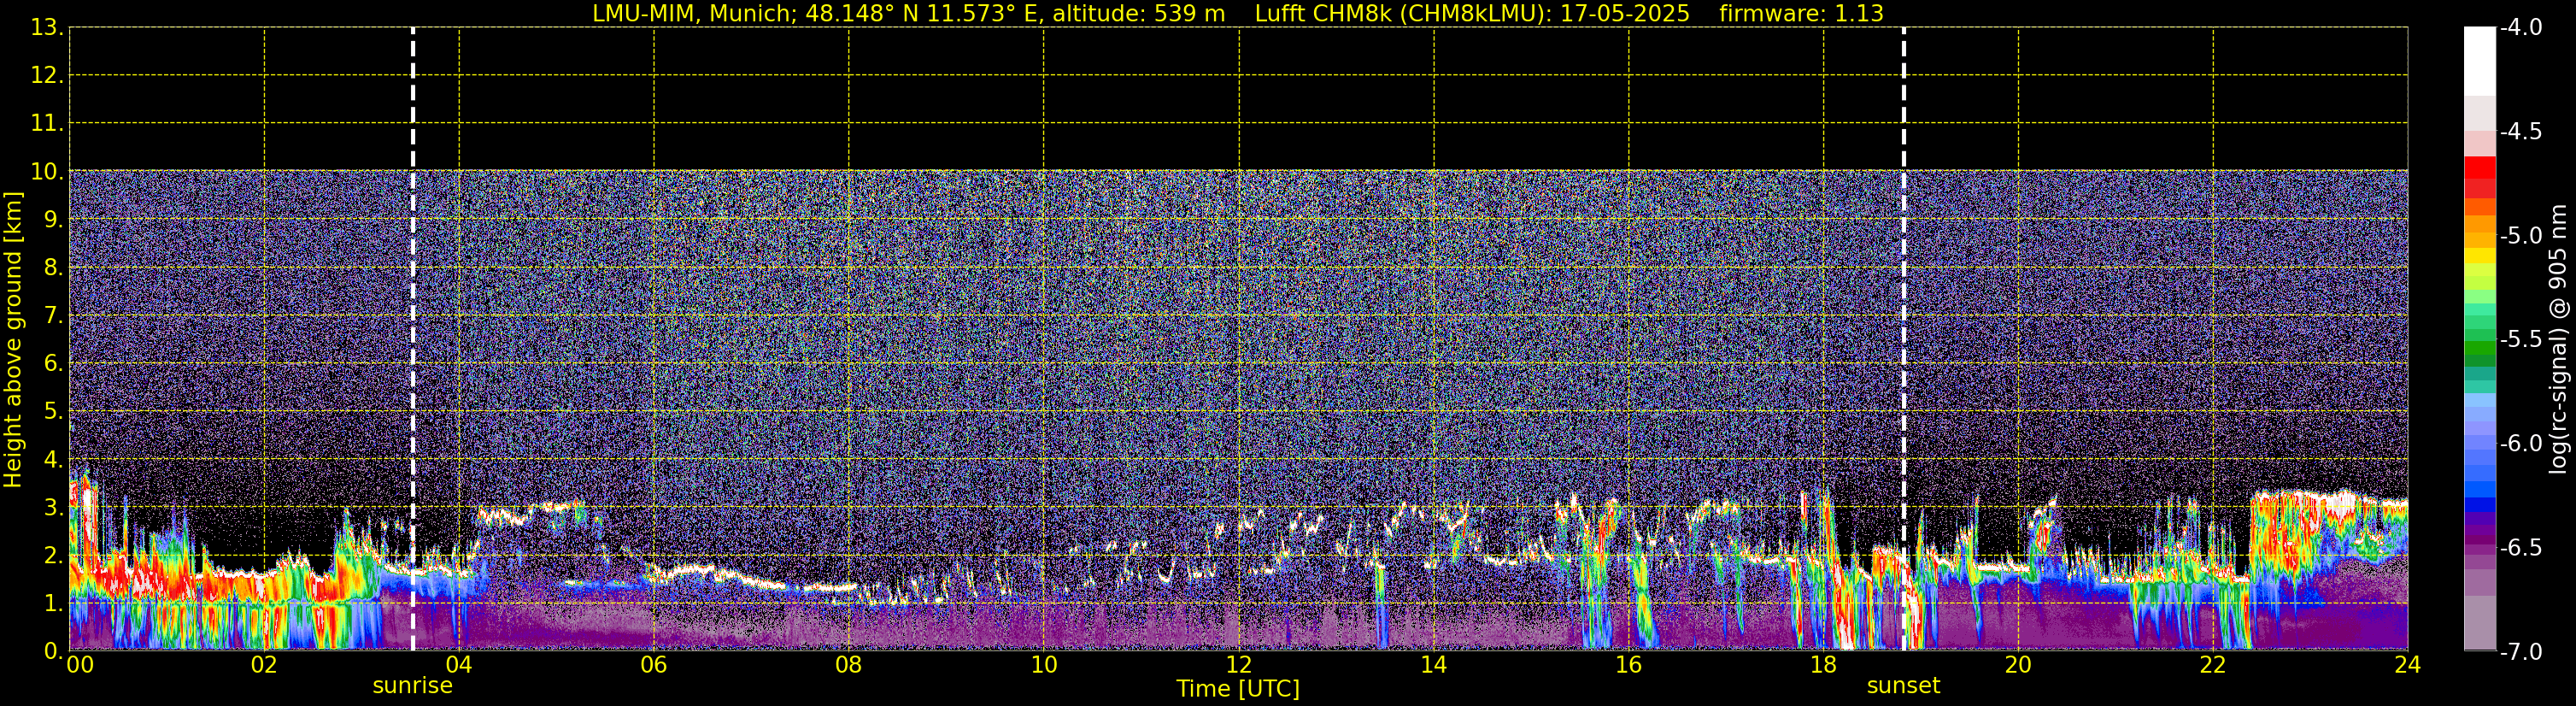Click the '17-05-2025' date in title
This screenshot has height=706, width=2576.
pyautogui.click(x=1624, y=14)
